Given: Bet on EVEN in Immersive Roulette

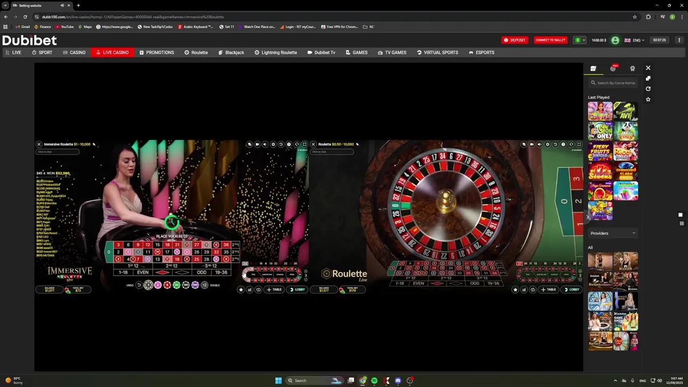Looking at the screenshot, I should (142, 273).
